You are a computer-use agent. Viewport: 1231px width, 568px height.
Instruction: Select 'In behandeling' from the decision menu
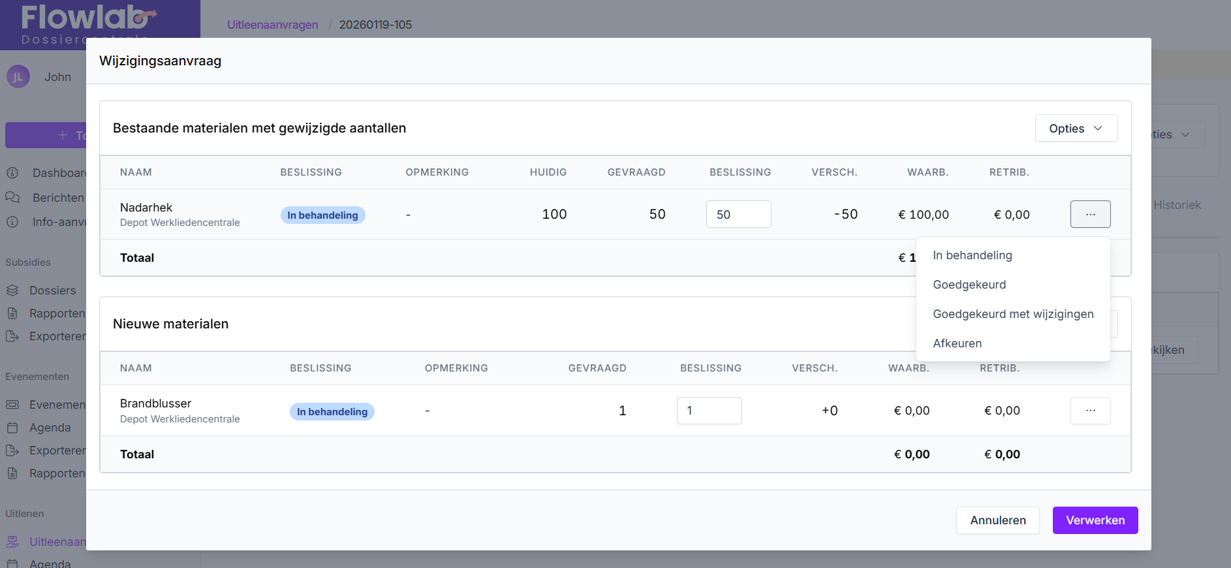972,255
